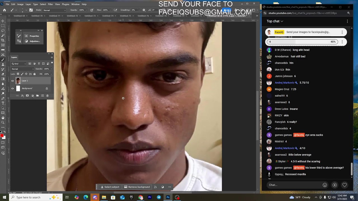The height and width of the screenshot is (201, 358).
Task: Select the Move tool
Action: click(x=3, y=21)
